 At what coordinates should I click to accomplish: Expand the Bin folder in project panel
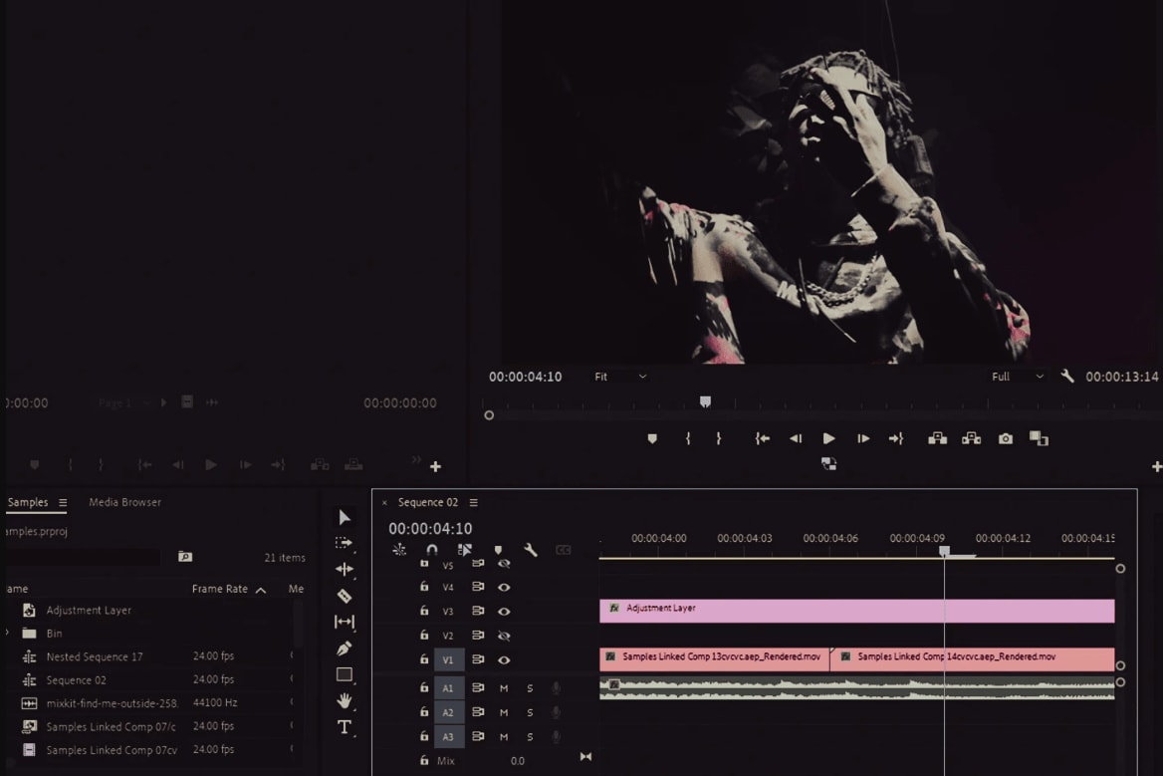[x=8, y=634]
